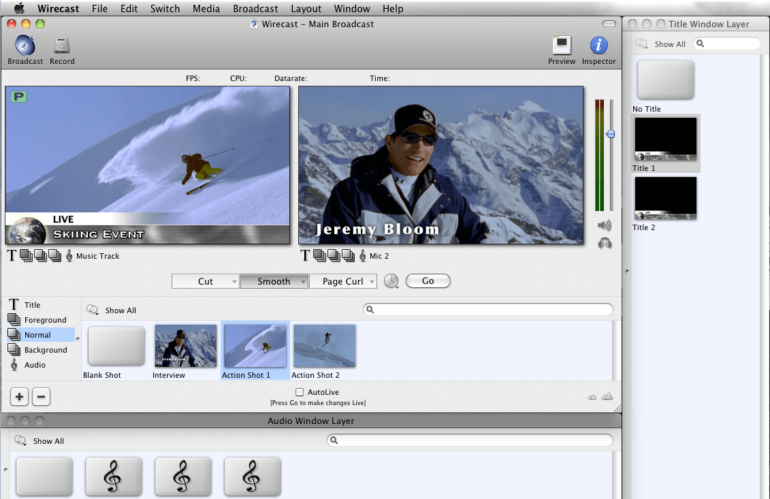Click the magnifier in the Title Window Layer search
The width and height of the screenshot is (770, 499).
tap(701, 44)
